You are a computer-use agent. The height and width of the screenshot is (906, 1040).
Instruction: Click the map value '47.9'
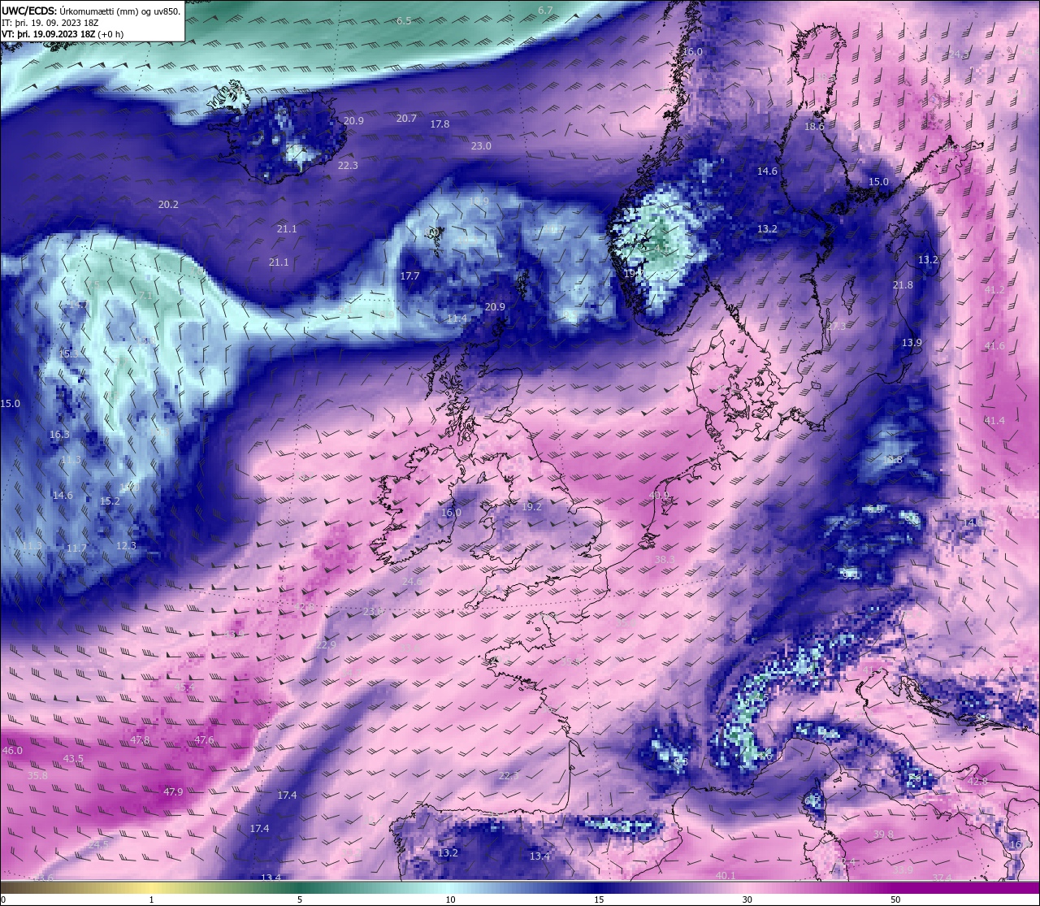(x=173, y=792)
